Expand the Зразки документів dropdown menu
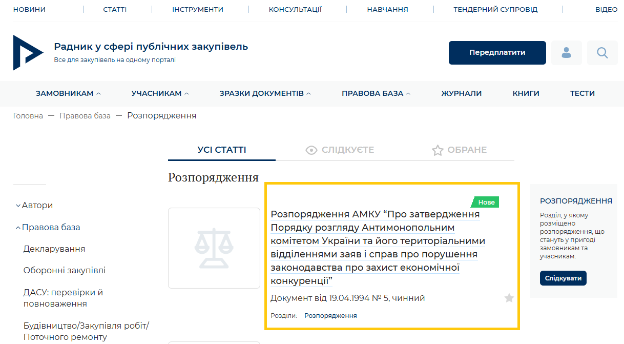Image resolution: width=624 pixels, height=344 pixels. [x=265, y=93]
